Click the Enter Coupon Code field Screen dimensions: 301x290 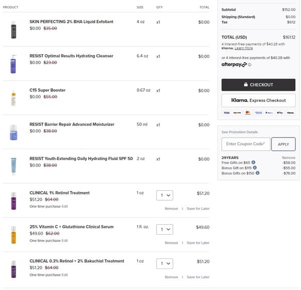(246, 144)
